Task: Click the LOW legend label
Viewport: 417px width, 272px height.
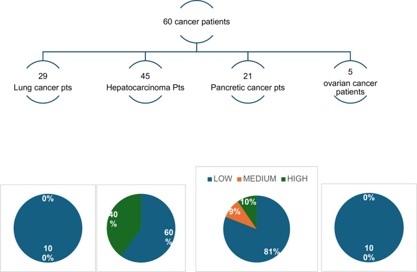Action: tap(223, 178)
